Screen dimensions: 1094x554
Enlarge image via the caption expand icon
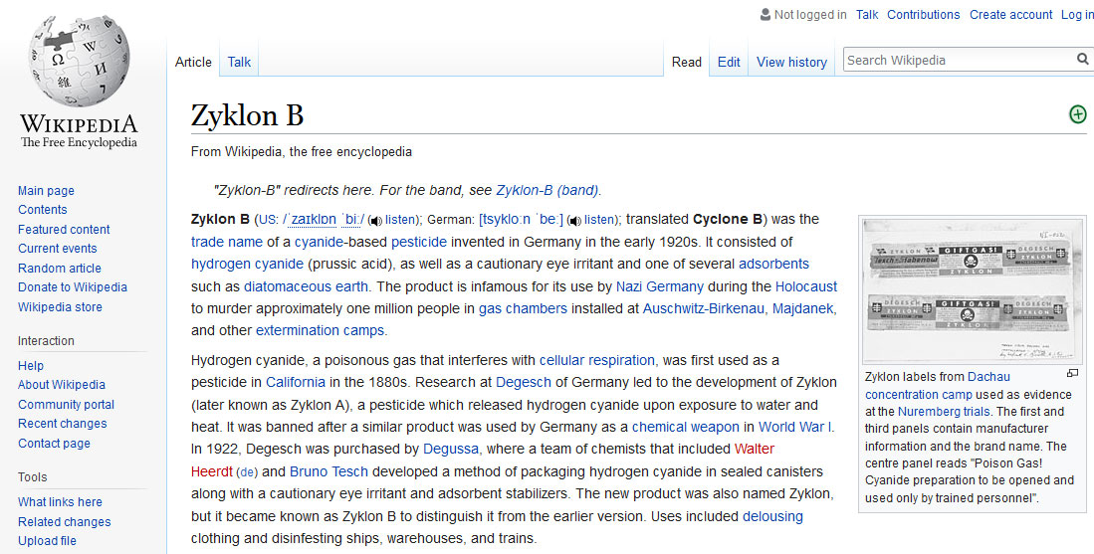[1072, 374]
